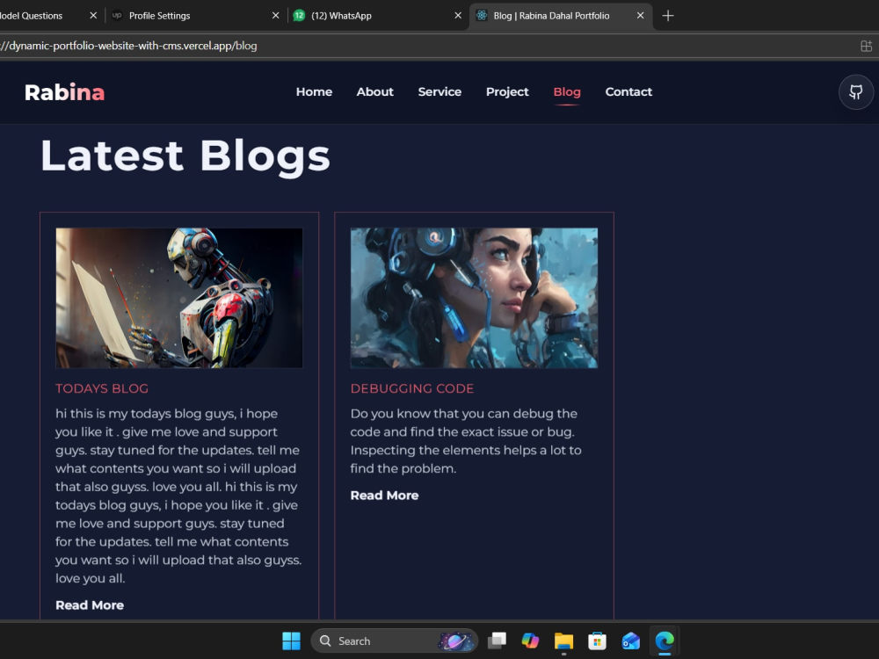Click the Debugging Code description paragraph
The image size is (879, 659).
pyautogui.click(x=466, y=441)
